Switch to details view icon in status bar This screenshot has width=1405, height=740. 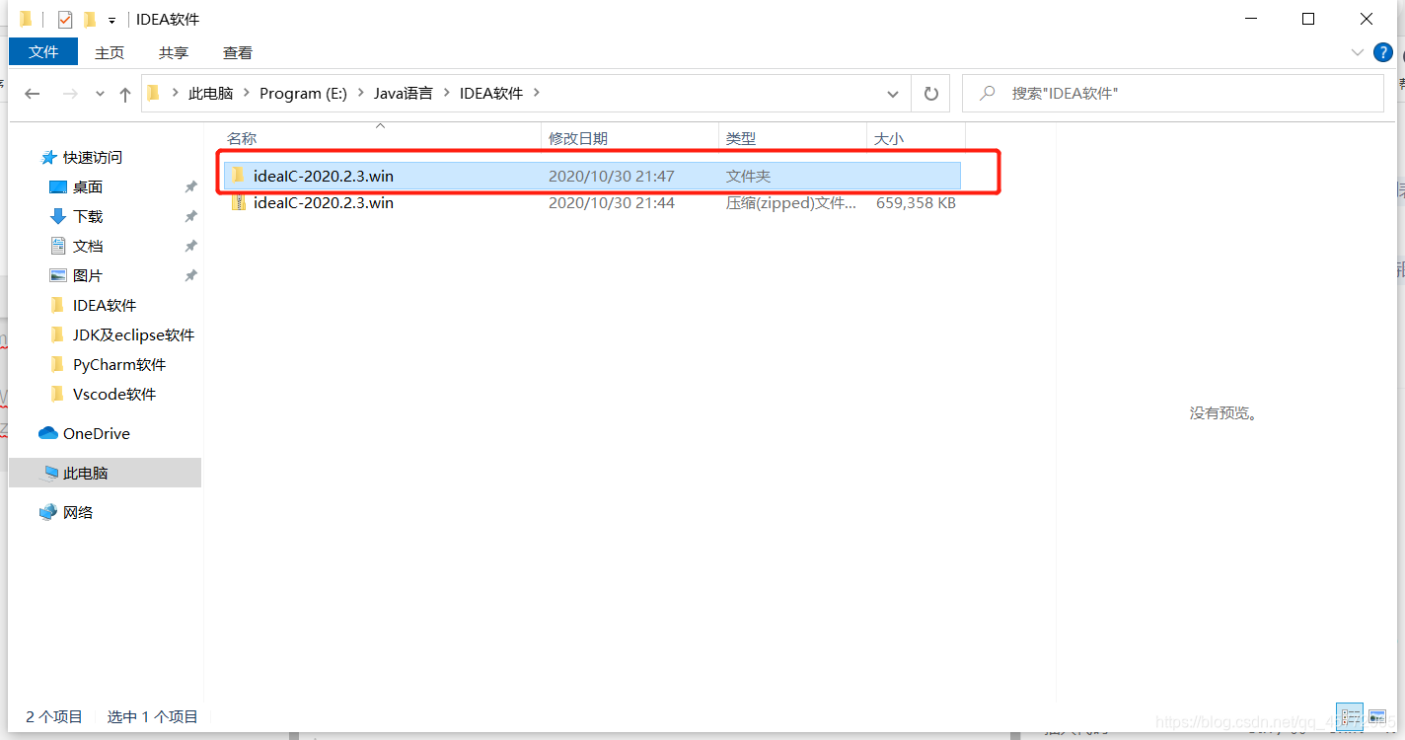click(1351, 716)
